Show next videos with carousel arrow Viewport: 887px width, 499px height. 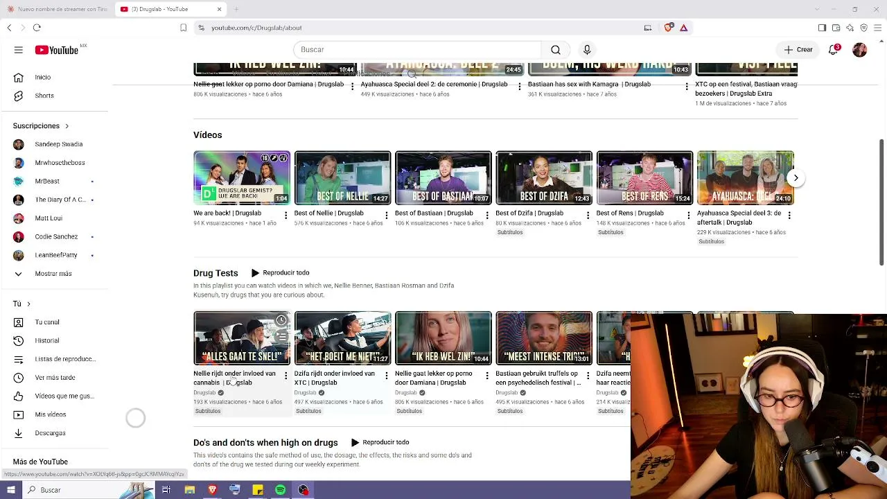point(796,178)
